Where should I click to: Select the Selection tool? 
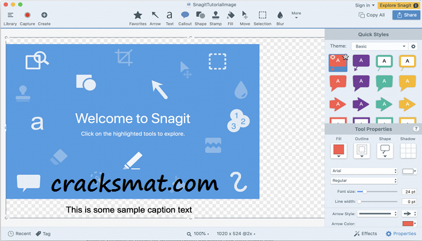pos(262,19)
